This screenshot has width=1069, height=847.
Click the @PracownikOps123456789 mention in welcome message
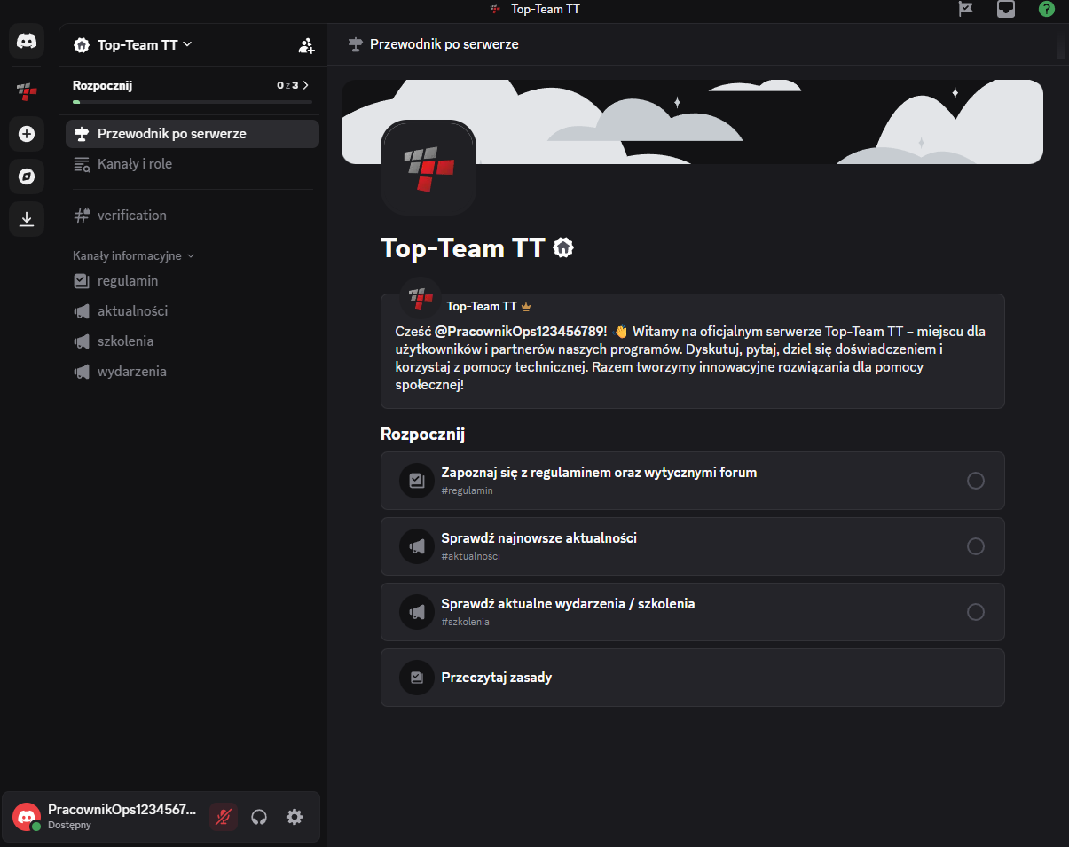(521, 332)
